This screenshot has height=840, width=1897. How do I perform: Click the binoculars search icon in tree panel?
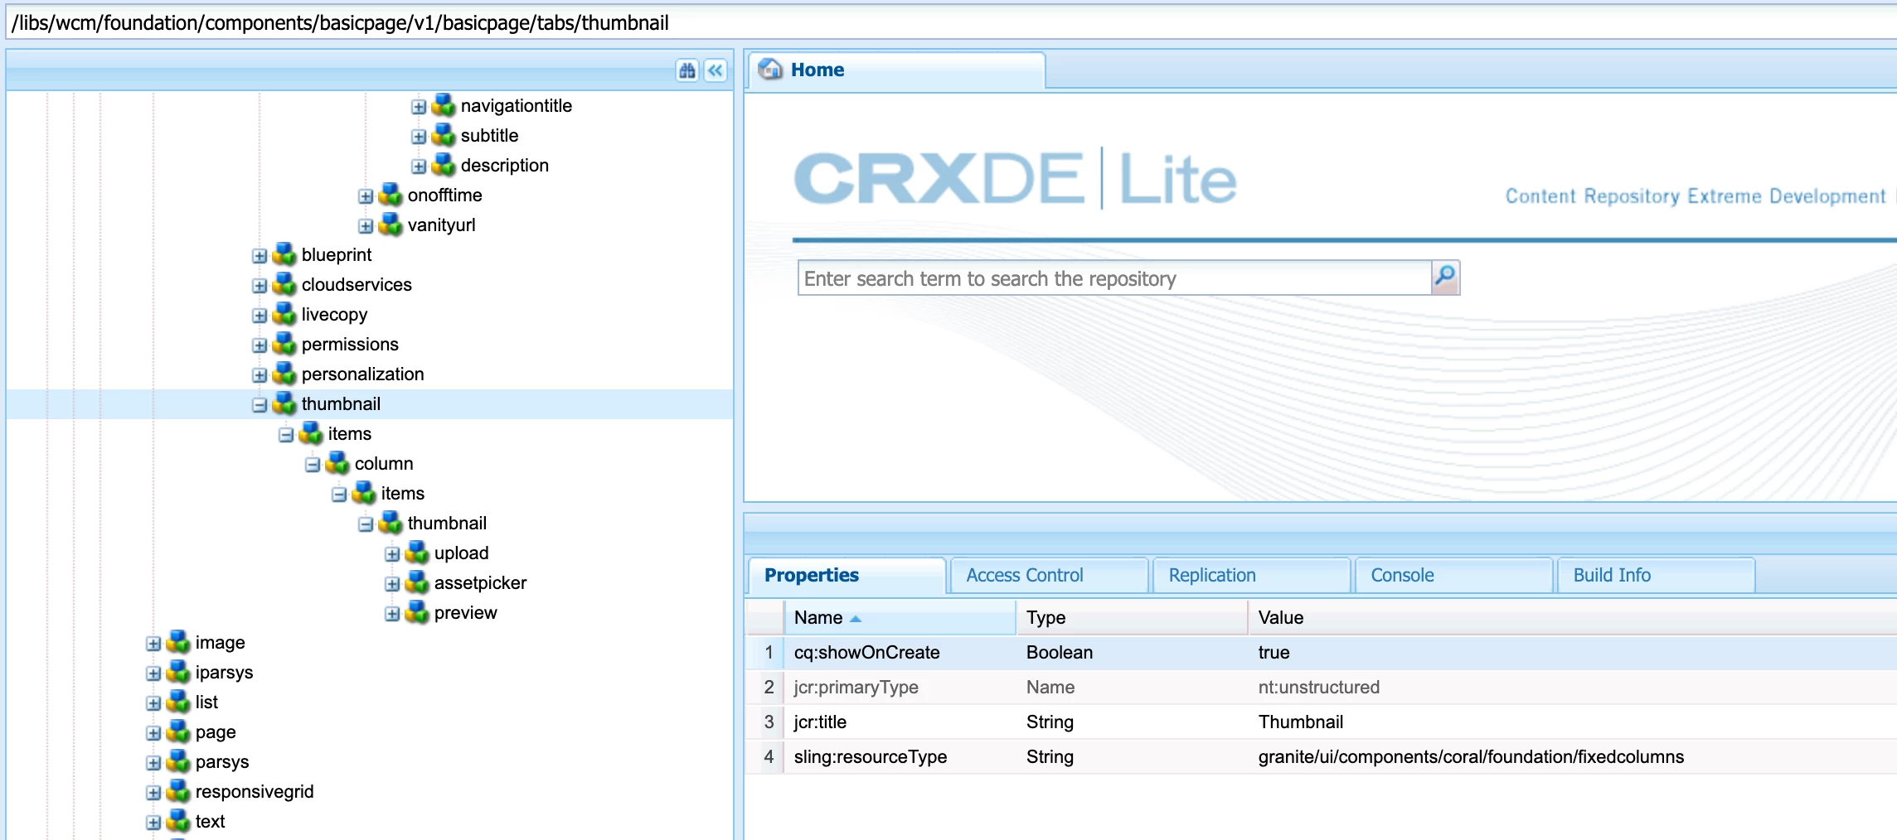(x=687, y=70)
